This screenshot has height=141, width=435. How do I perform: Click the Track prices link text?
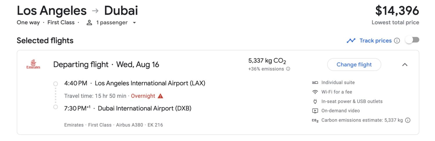coord(376,41)
